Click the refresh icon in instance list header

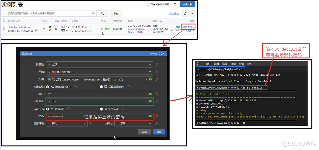tap(175, 4)
